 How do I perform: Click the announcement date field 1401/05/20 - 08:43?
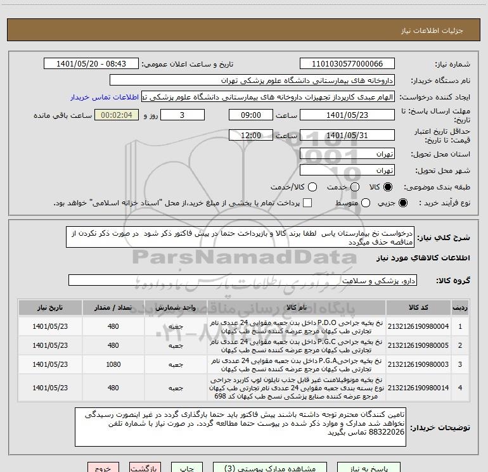pyautogui.click(x=91, y=64)
